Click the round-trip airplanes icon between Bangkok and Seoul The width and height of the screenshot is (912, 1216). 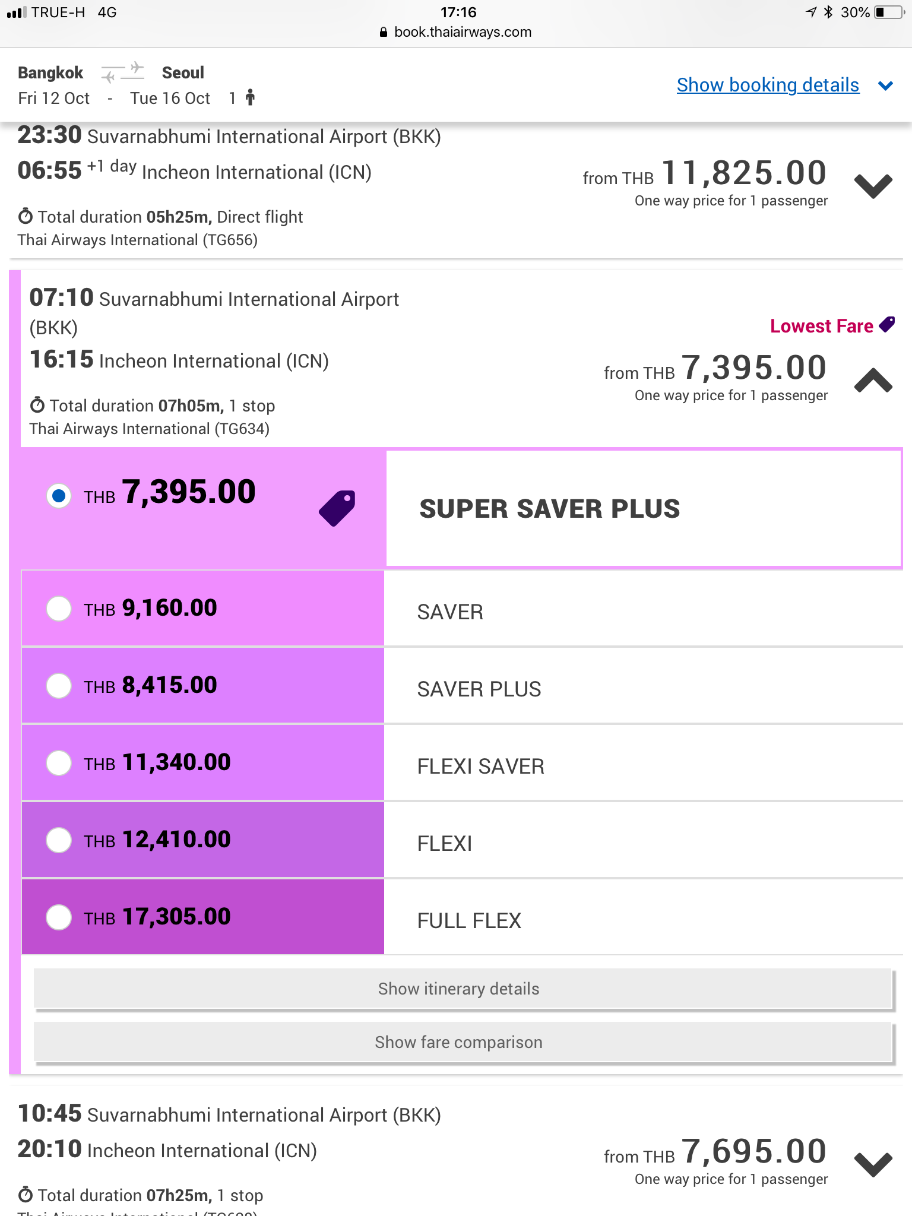(123, 72)
